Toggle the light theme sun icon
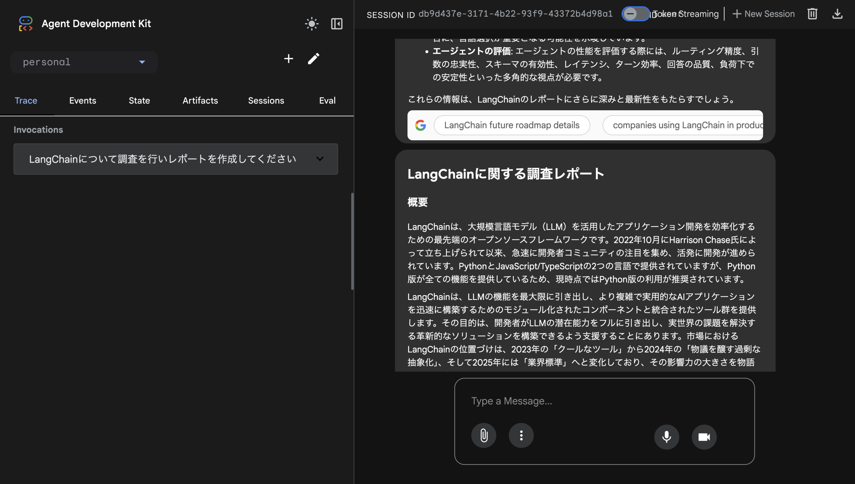This screenshot has width=855, height=484. (x=311, y=24)
